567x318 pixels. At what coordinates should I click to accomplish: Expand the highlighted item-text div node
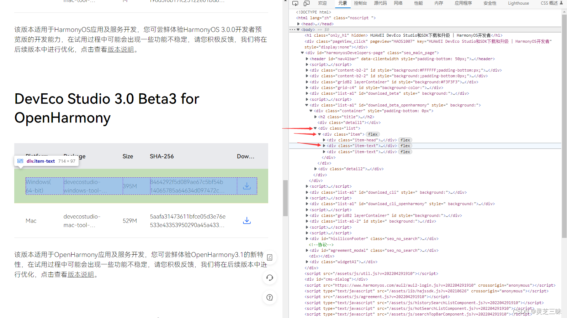click(x=324, y=146)
